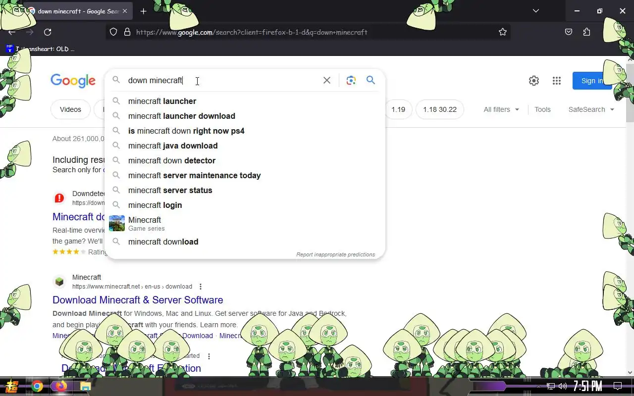Clear the Google search box text
Viewport: 634px width, 396px height.
[327, 80]
